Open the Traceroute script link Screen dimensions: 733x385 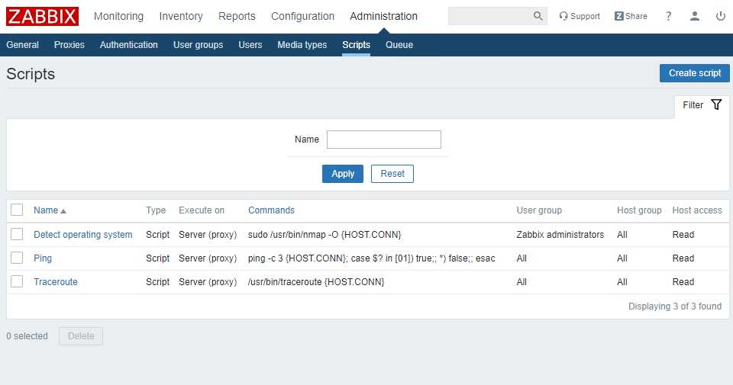coord(56,282)
